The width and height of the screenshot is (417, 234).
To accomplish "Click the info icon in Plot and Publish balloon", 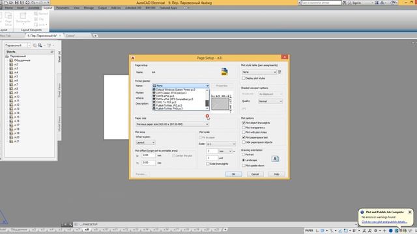I will 362,213.
